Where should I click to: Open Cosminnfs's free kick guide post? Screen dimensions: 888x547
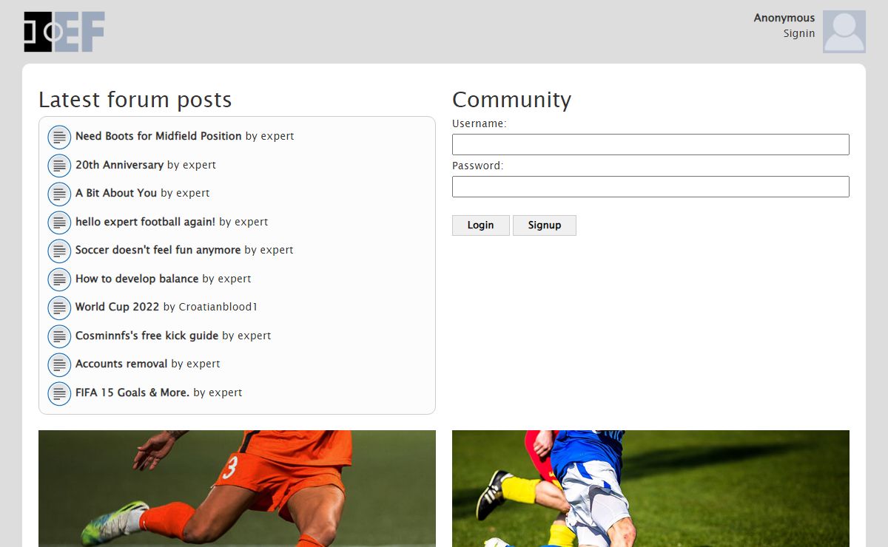pos(147,336)
